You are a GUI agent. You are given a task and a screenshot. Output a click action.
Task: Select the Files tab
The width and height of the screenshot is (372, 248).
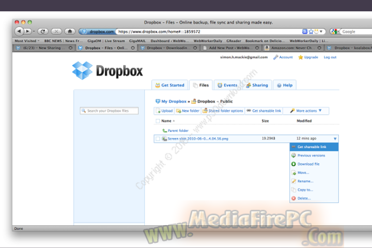point(200,85)
